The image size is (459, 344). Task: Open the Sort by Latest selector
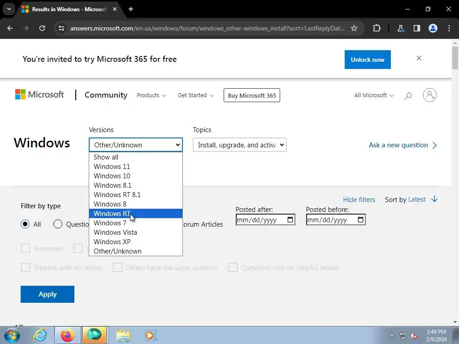417,199
